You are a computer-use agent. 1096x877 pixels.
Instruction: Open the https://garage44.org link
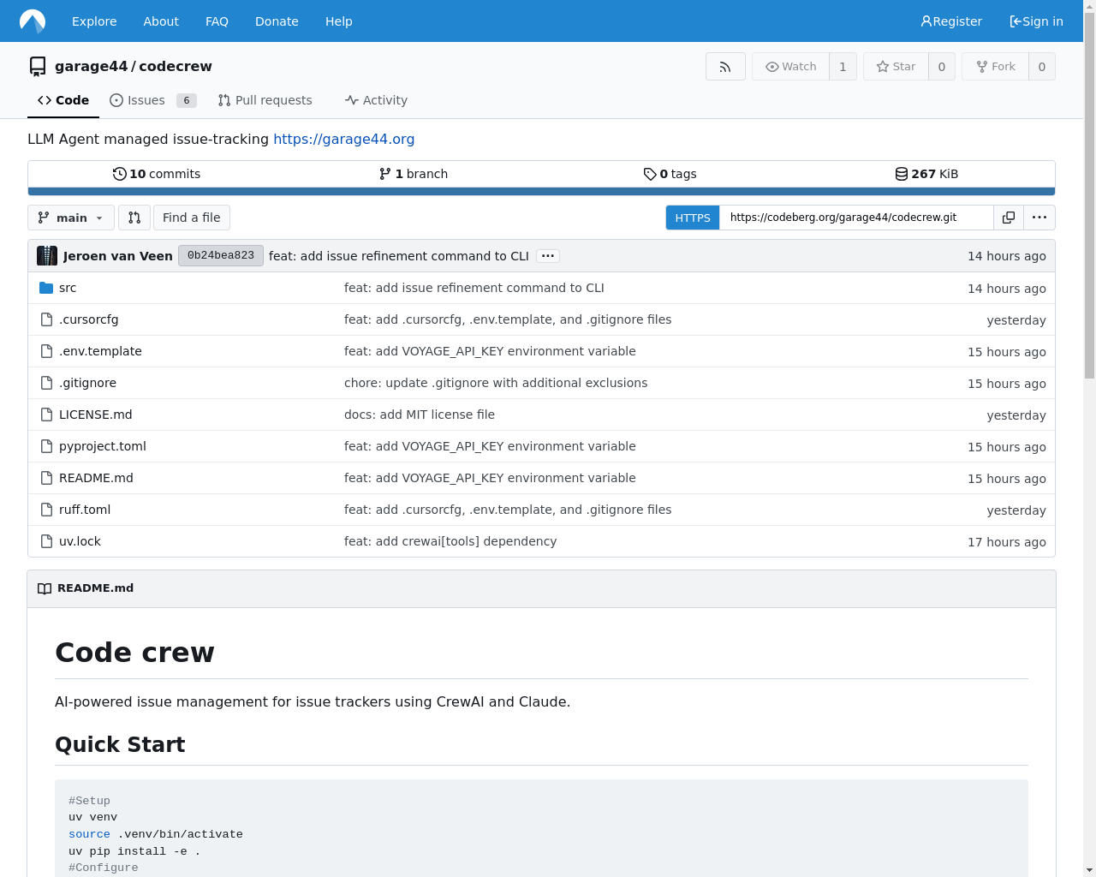(343, 139)
